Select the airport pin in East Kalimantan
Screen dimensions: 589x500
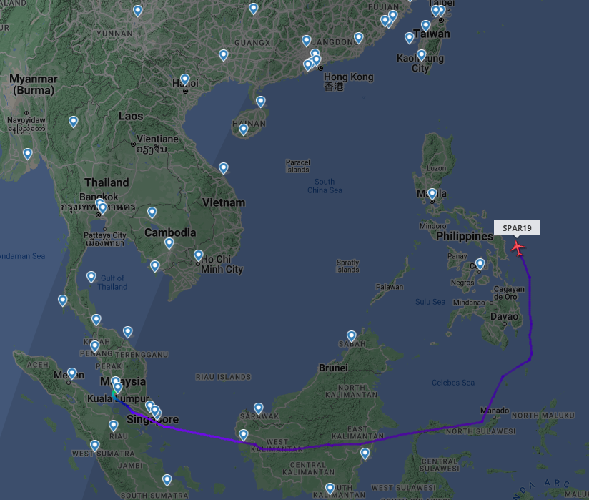(x=365, y=454)
